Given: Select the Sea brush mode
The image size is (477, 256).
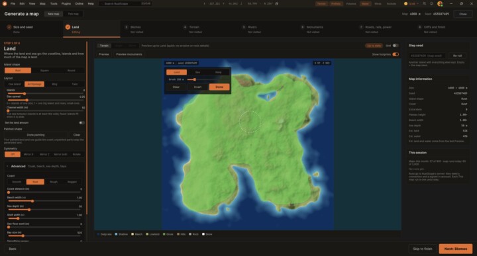Looking at the screenshot, I should (197, 72).
